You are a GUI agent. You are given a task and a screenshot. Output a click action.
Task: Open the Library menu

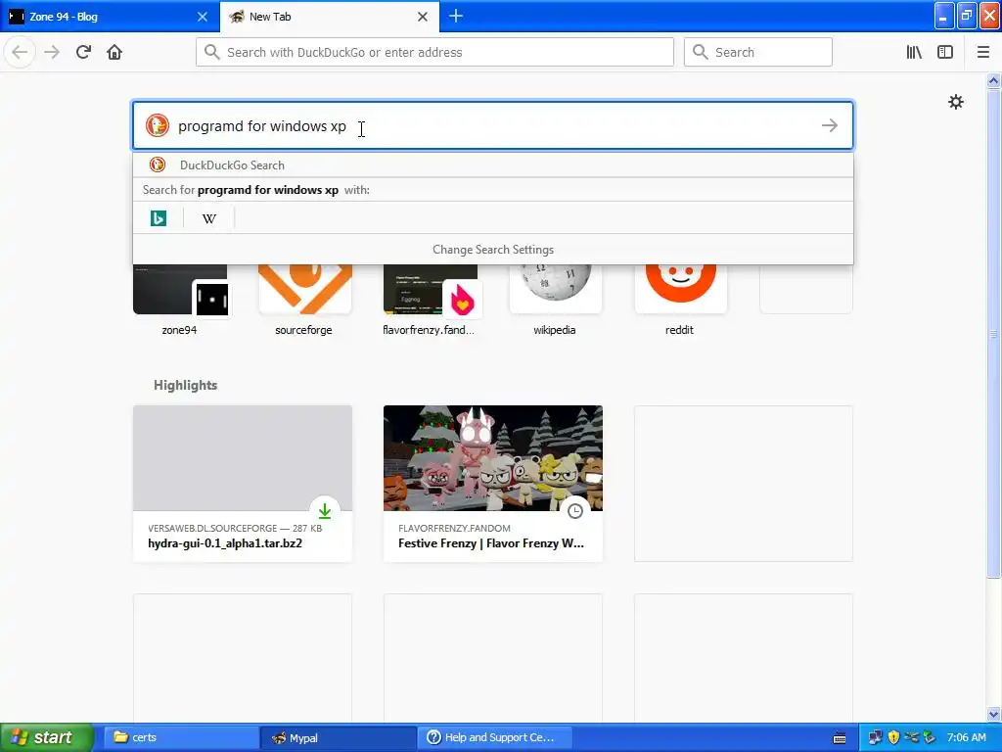pos(914,52)
